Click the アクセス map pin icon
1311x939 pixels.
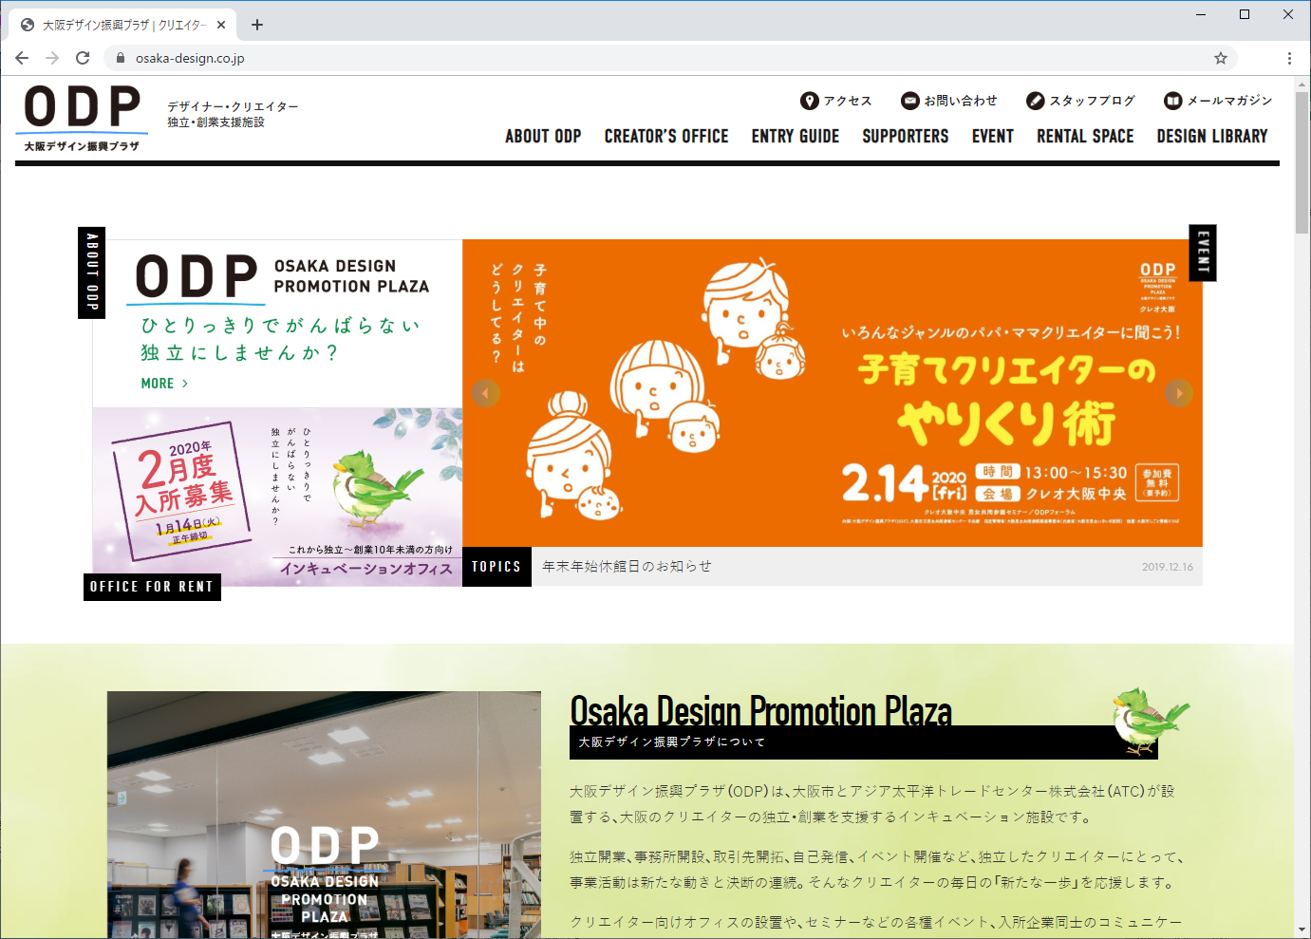[809, 101]
